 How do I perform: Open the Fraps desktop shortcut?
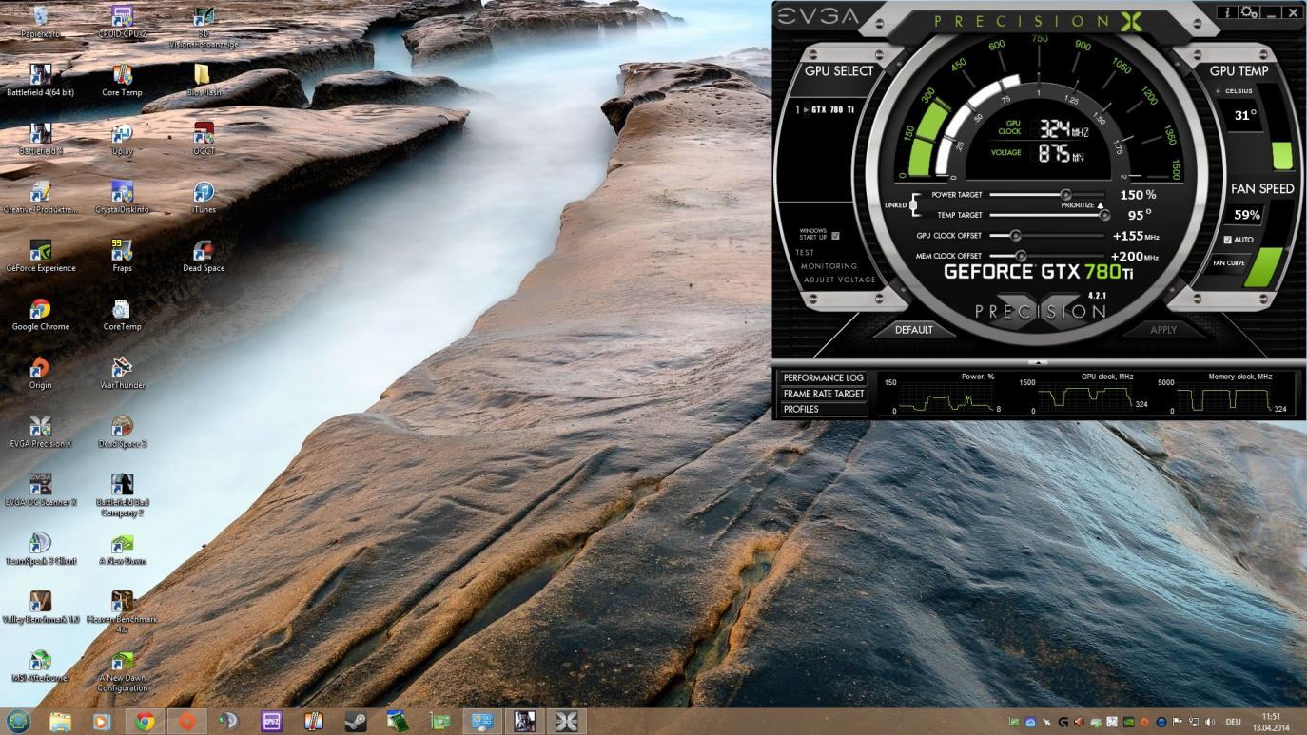pos(122,251)
